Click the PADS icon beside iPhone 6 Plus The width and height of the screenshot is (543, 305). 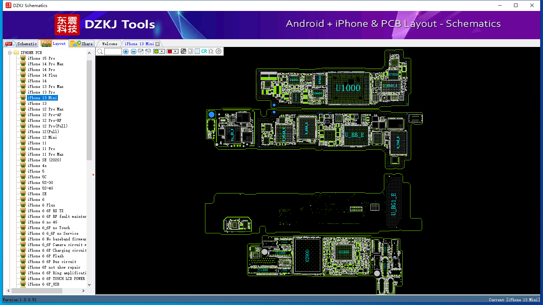coord(23,205)
